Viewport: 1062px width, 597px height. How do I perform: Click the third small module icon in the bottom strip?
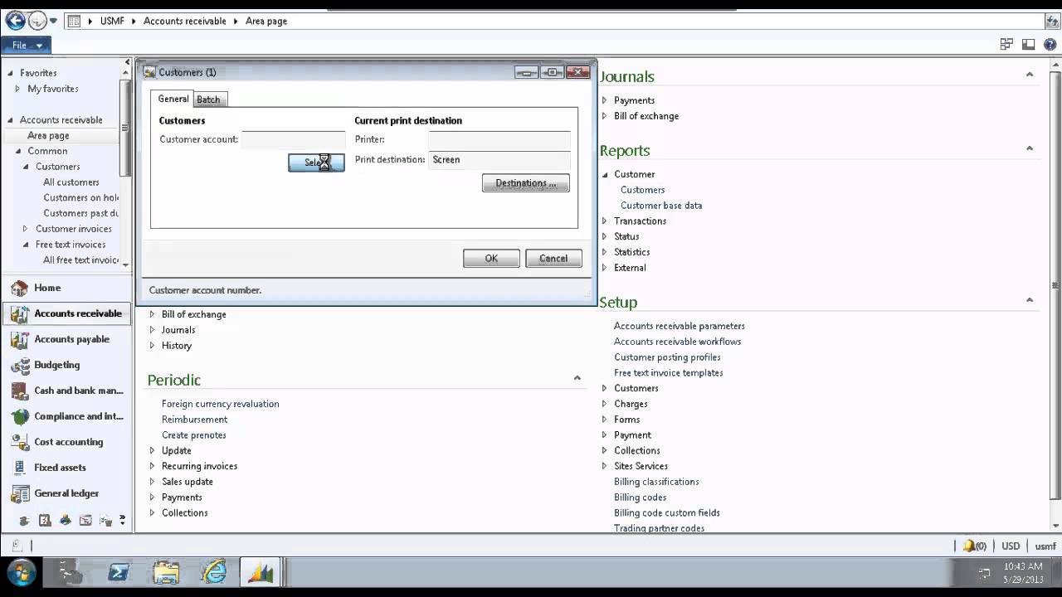pos(66,521)
